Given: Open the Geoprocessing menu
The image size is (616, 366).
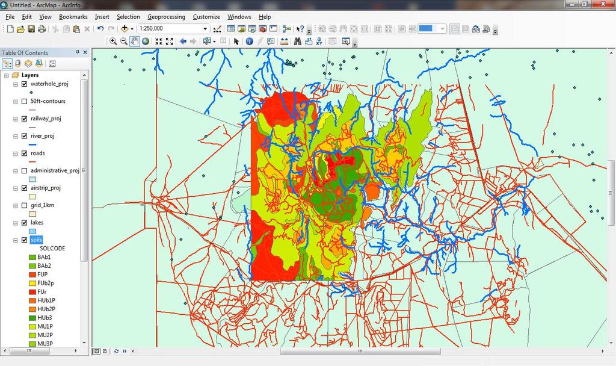Looking at the screenshot, I should 166,17.
